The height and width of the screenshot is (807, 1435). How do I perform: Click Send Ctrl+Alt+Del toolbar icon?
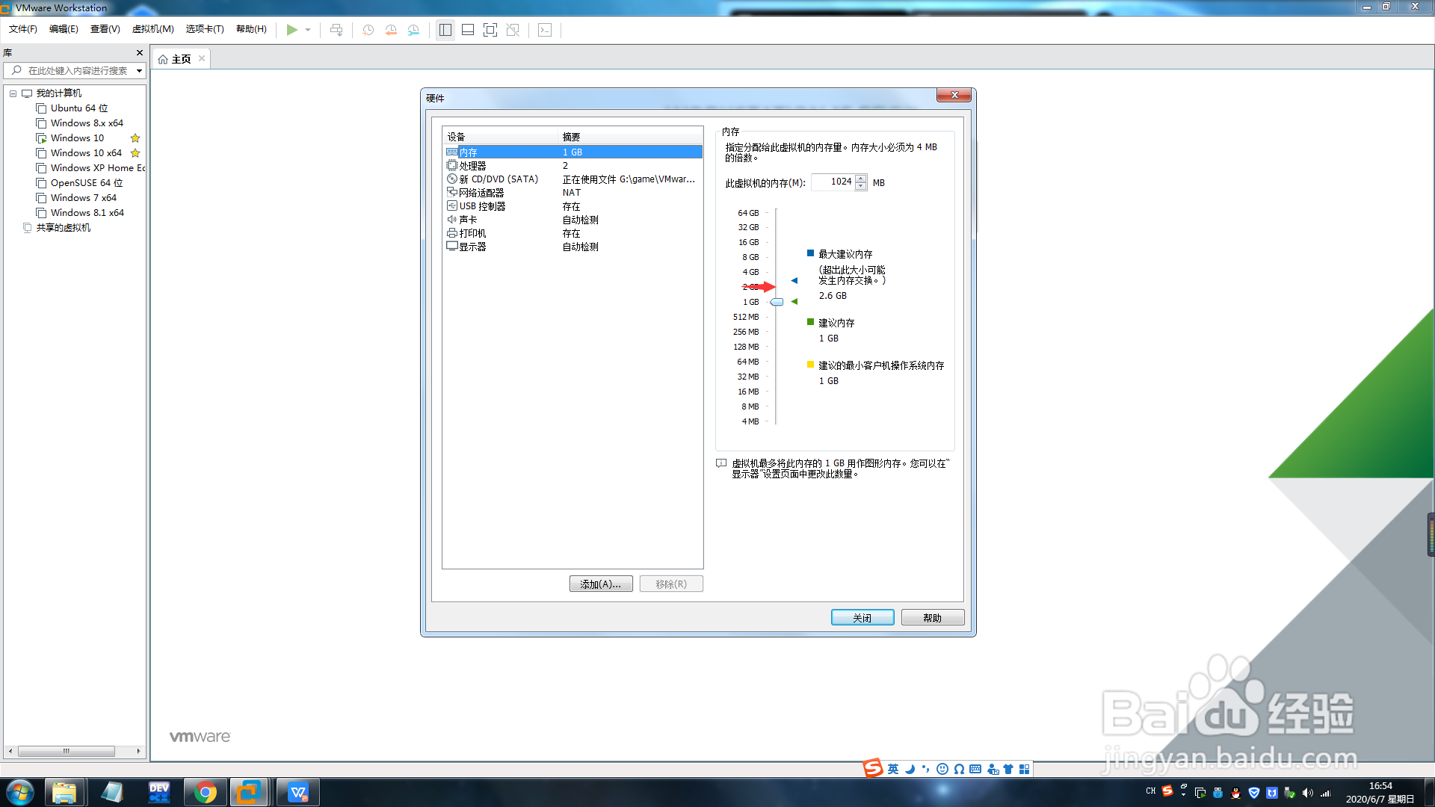pyautogui.click(x=336, y=30)
